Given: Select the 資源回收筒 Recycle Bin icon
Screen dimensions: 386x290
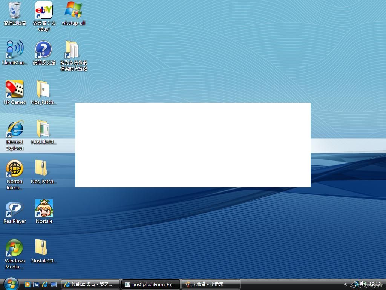Looking at the screenshot, I should pyautogui.click(x=15, y=14).
